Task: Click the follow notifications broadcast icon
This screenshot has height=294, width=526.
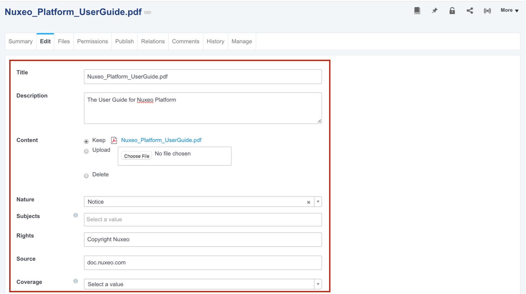Action: (x=488, y=11)
